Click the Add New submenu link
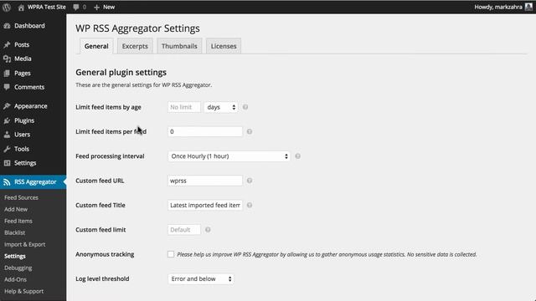This screenshot has height=301, width=536. coord(16,209)
